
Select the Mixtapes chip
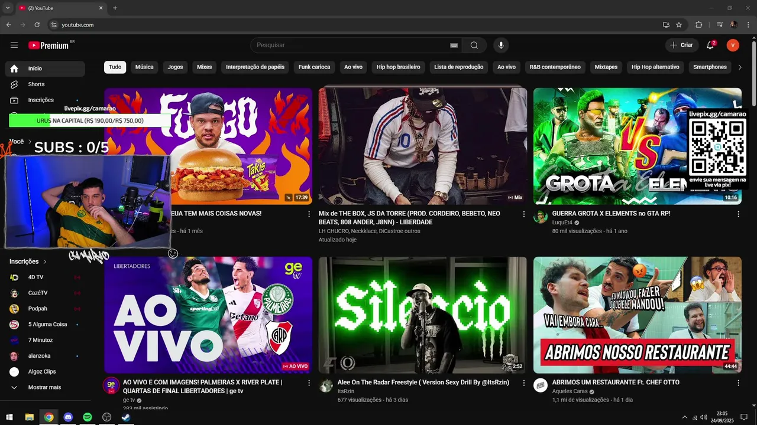(606, 67)
